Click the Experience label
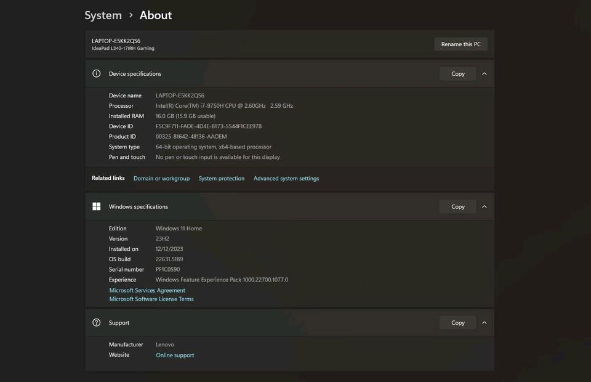The image size is (591, 382). pos(123,280)
